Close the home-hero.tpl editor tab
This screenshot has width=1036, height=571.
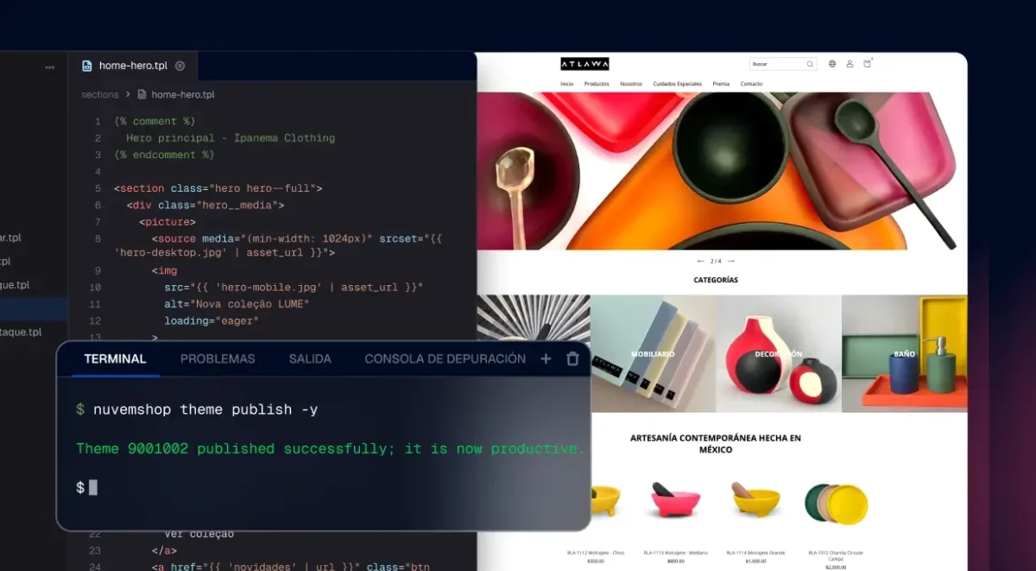[180, 66]
